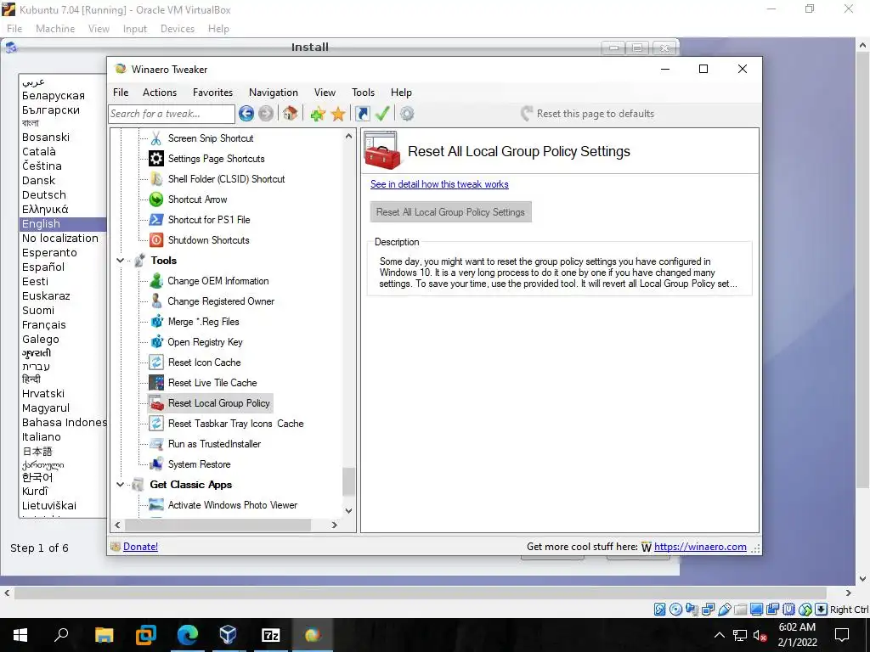The height and width of the screenshot is (652, 870).
Task: Select the Open Registry Key icon
Action: tap(156, 342)
